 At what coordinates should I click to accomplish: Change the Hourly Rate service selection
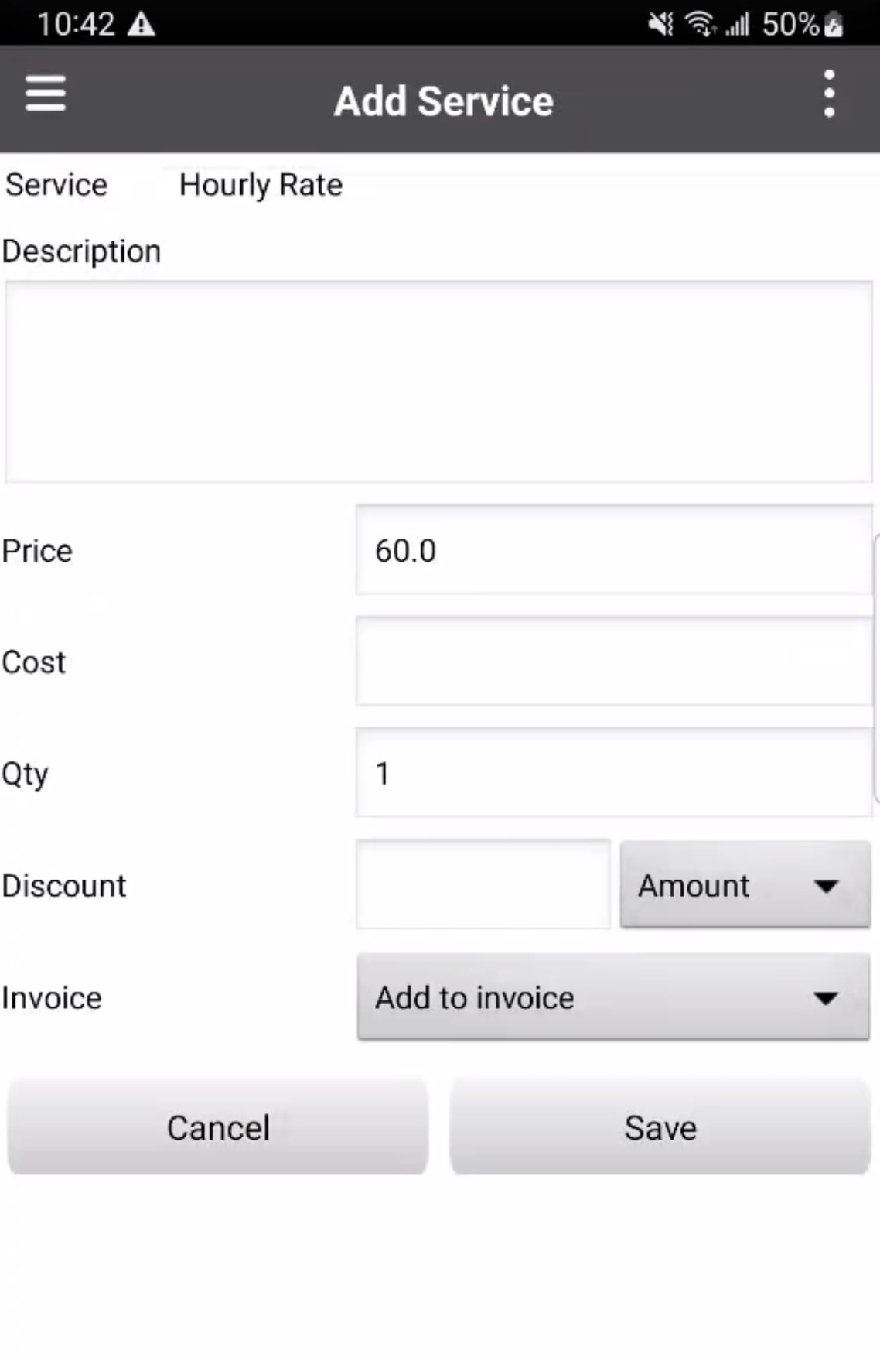click(261, 185)
